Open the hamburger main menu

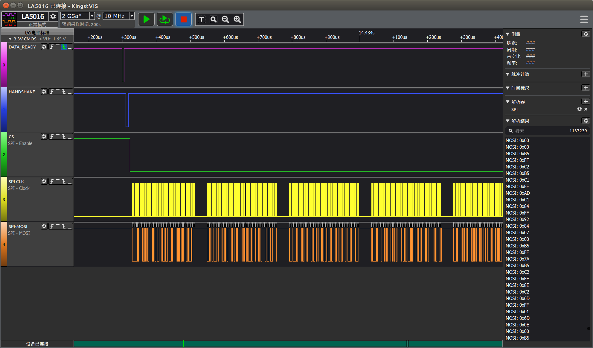584,19
